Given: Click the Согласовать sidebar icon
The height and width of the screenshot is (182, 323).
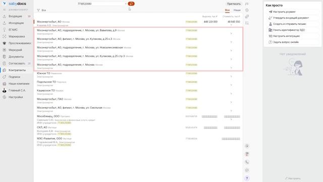Looking at the screenshot, I should 5,64.
